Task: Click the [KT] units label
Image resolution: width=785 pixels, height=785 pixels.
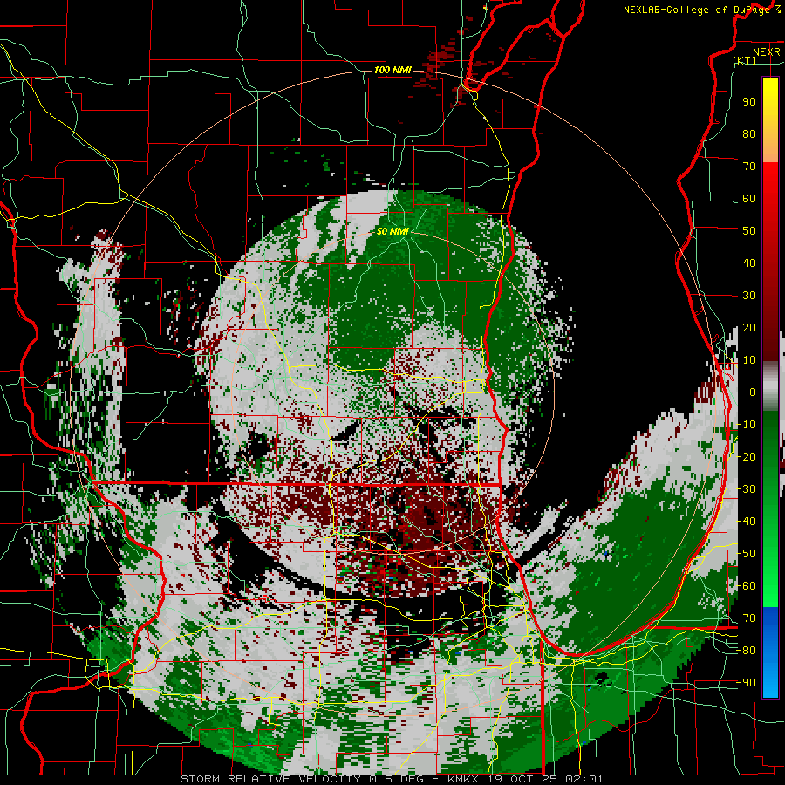Action: tap(745, 60)
